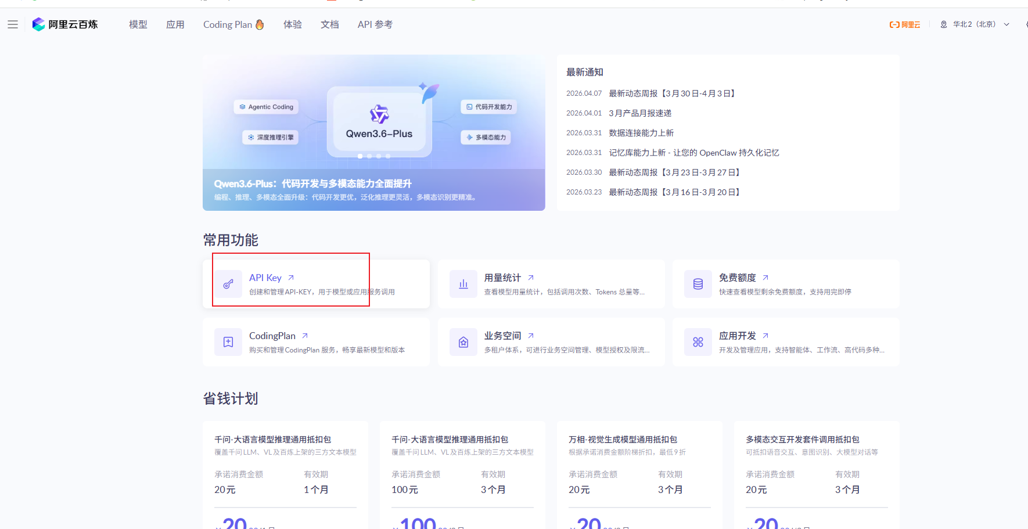Click the 多模态能力 tag
Image resolution: width=1028 pixels, height=529 pixels.
pos(486,138)
